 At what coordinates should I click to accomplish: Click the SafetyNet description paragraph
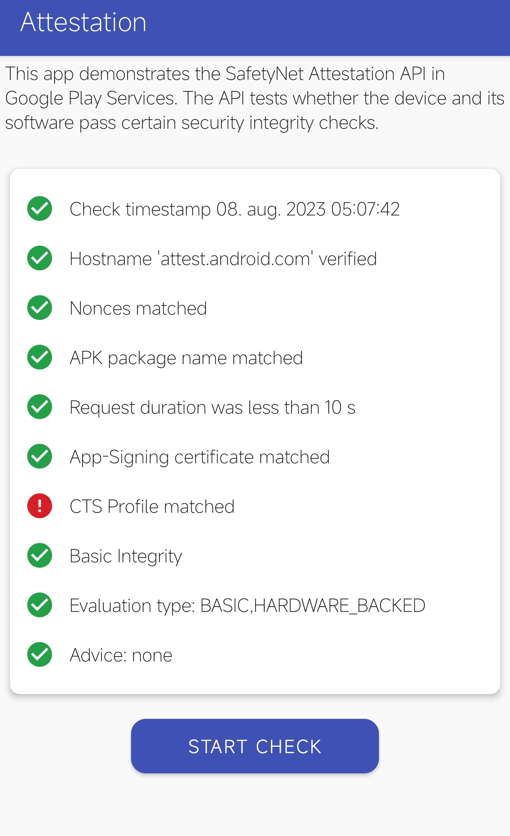click(x=255, y=98)
